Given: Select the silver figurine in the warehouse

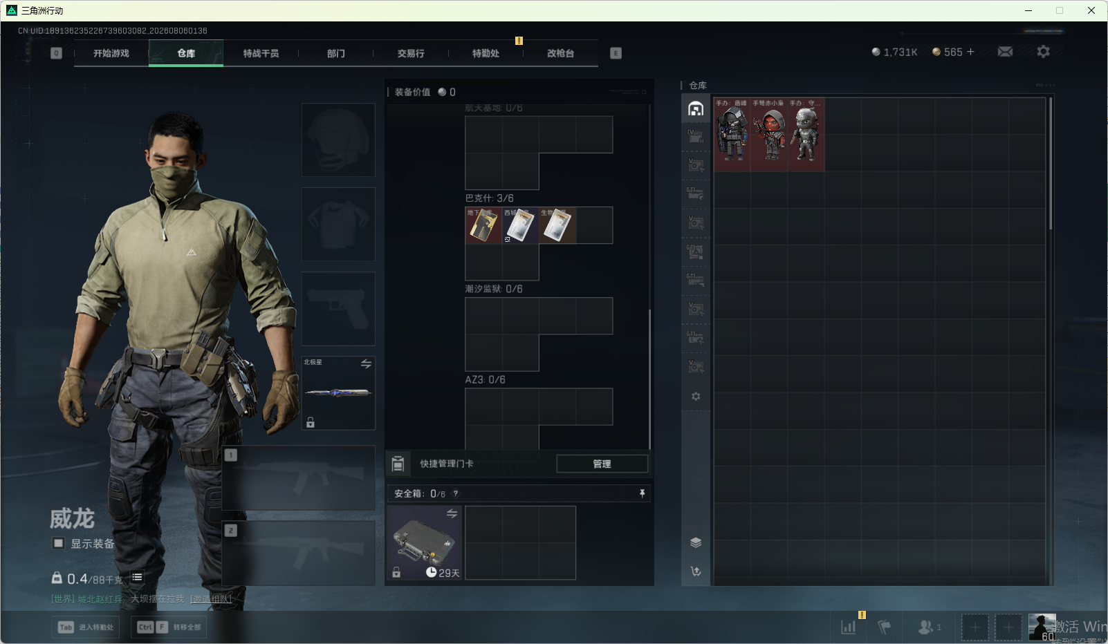Looking at the screenshot, I should [806, 134].
